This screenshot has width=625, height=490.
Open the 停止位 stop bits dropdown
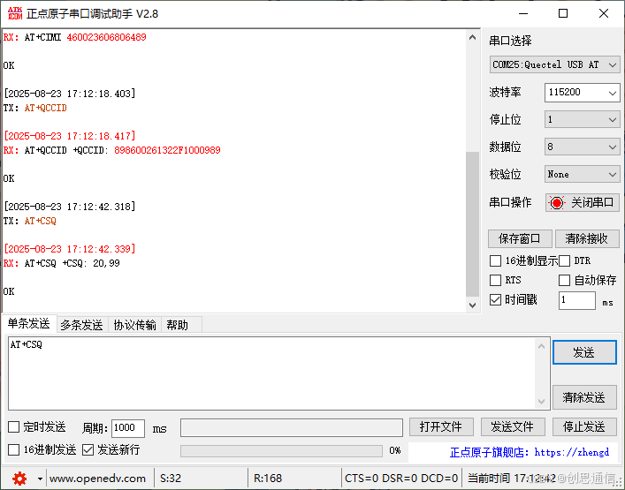pyautogui.click(x=582, y=119)
